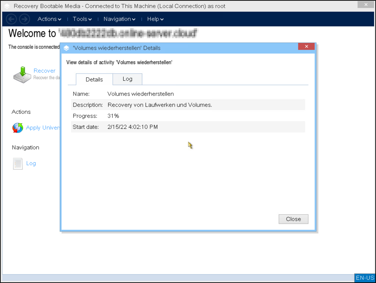Expand the Navigation dropdown menu
Screen dimensions: 376x283
[x=119, y=19]
